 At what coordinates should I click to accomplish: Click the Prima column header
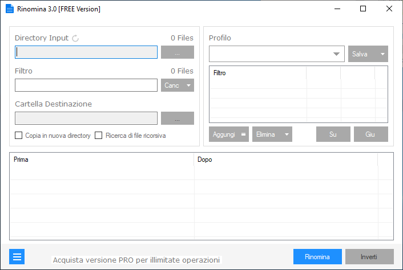click(102, 159)
